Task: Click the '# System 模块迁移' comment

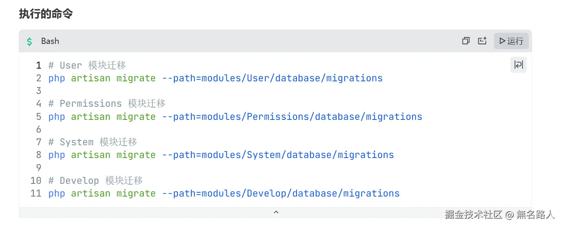Action: click(x=93, y=142)
